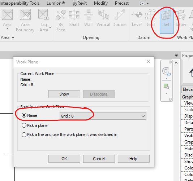Open the Elevation type selector
This screenshot has height=181, width=193.
click(187, 89)
